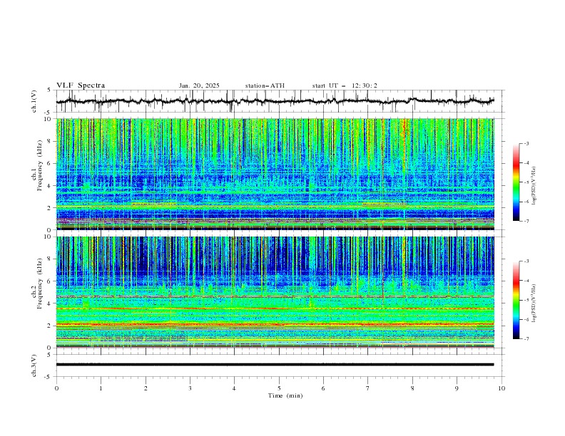
Task: Click the "-7" tick on ch.2 colorbar
Action: tap(526, 339)
